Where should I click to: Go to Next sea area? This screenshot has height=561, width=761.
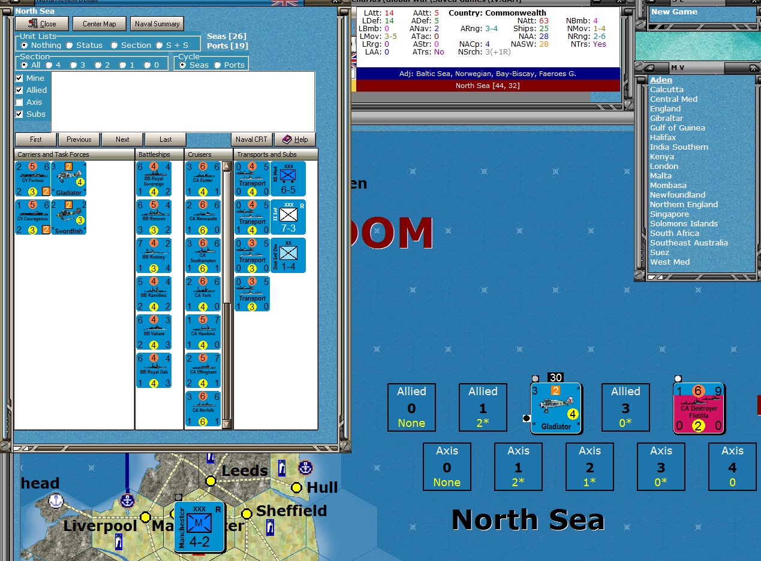tap(122, 140)
